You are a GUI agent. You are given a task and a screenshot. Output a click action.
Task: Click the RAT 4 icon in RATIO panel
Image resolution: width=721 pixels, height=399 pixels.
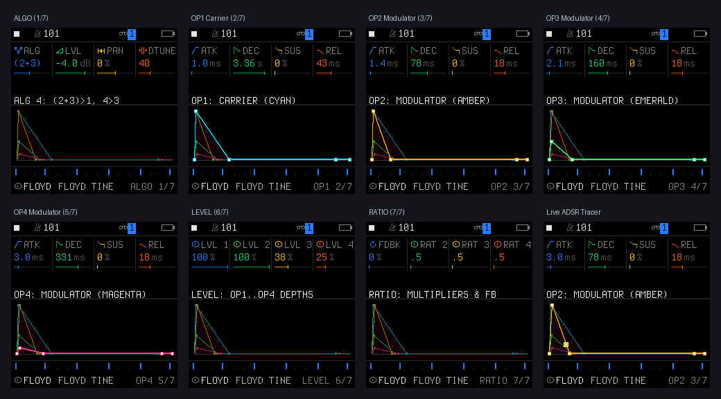pyautogui.click(x=498, y=245)
